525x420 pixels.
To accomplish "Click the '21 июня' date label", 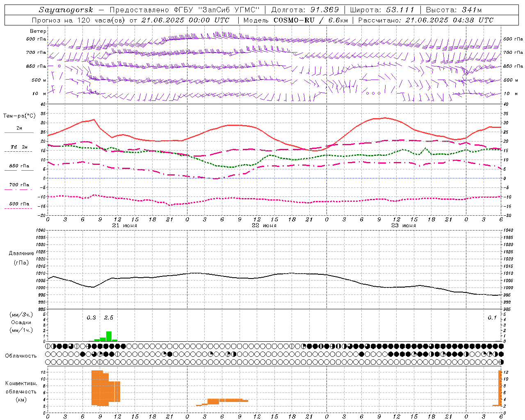I will point(125,226).
